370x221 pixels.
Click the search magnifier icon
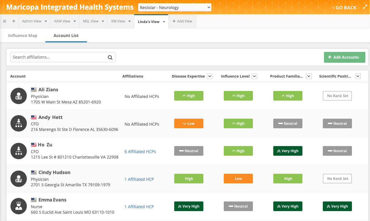point(110,57)
